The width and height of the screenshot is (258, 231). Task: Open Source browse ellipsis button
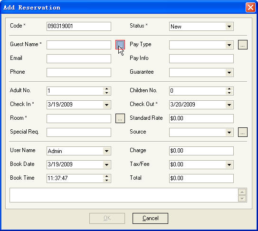[x=243, y=132]
